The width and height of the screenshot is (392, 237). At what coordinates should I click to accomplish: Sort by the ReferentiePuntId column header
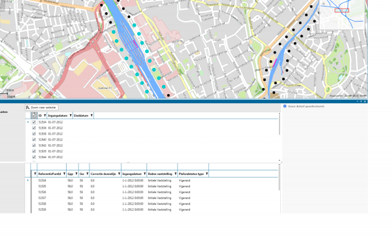(50, 174)
